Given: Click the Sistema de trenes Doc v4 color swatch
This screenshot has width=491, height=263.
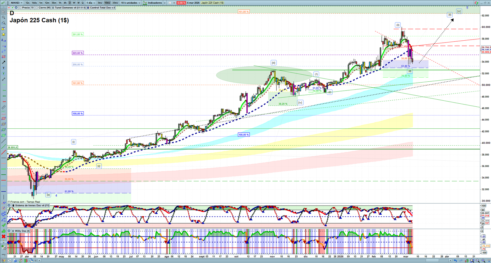Looking at the screenshot, I should (x=13, y=206).
